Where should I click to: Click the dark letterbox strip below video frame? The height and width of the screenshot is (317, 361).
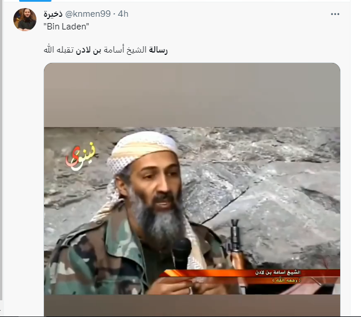192,305
